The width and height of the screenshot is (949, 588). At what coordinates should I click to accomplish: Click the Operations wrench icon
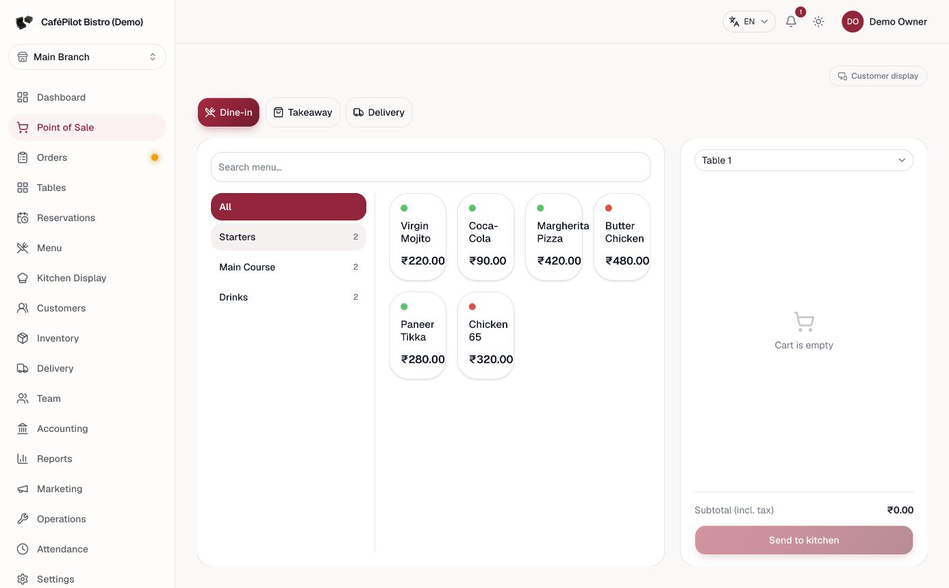click(x=23, y=519)
